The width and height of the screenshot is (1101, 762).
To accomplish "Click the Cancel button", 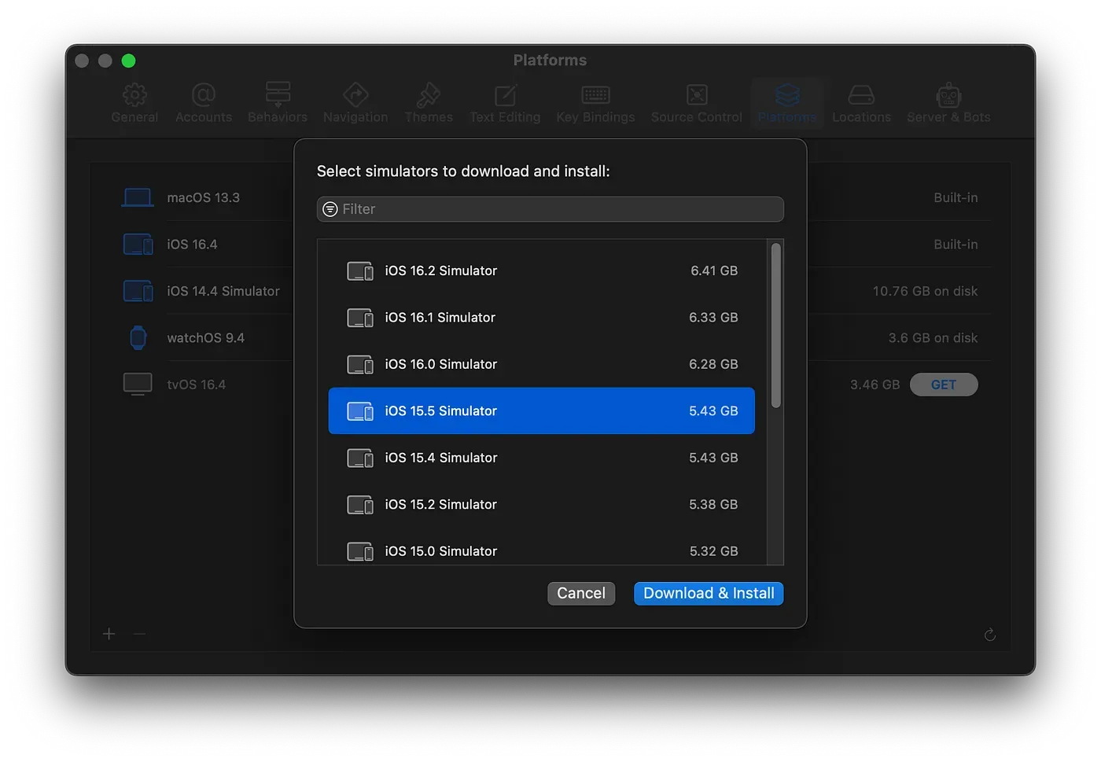I will tap(581, 593).
